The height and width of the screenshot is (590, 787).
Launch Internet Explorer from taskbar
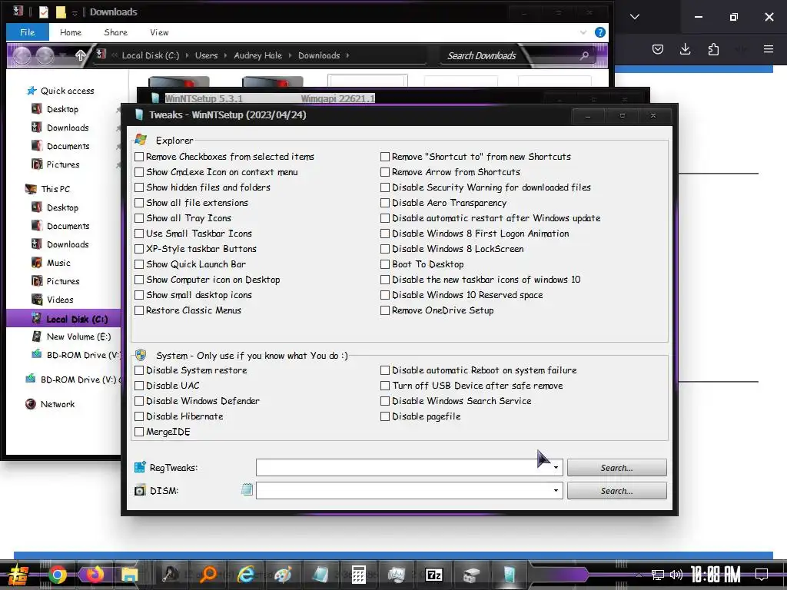(245, 575)
